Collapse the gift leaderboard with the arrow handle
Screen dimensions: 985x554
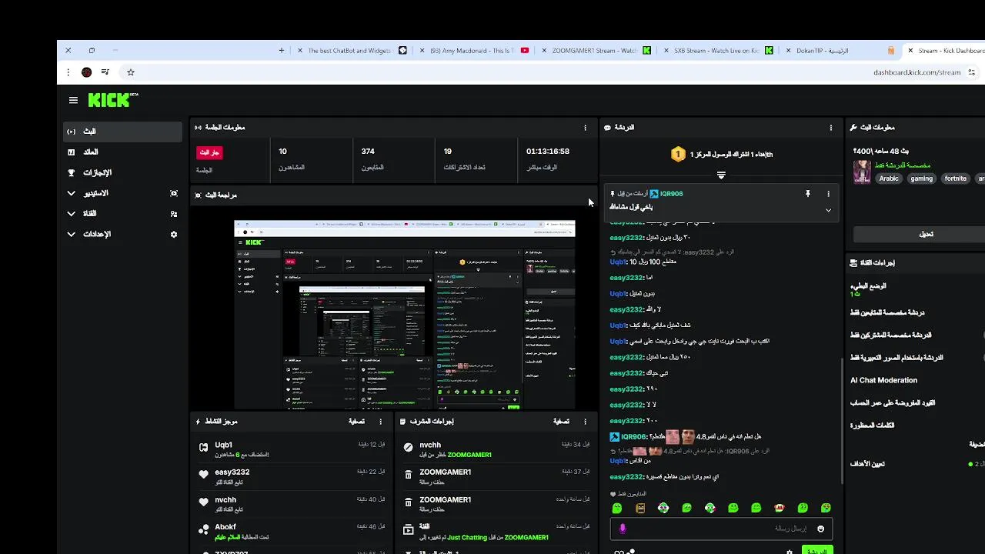721,175
